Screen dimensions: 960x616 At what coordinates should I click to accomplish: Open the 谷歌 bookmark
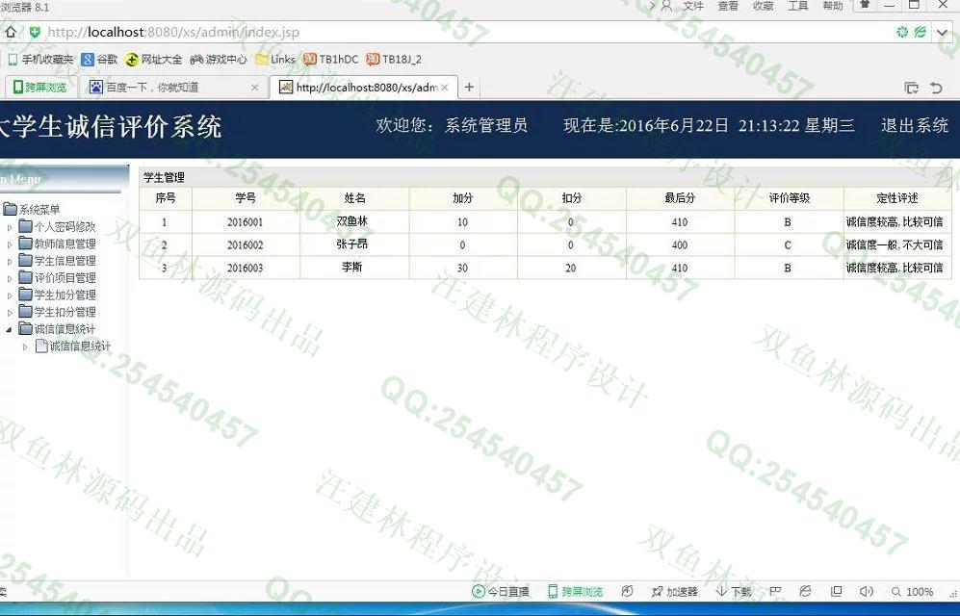(99, 60)
